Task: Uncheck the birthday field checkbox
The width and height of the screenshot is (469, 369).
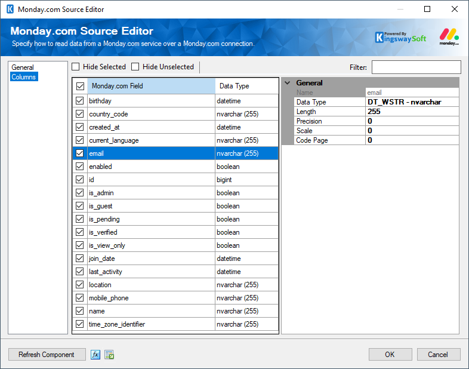Action: click(79, 100)
